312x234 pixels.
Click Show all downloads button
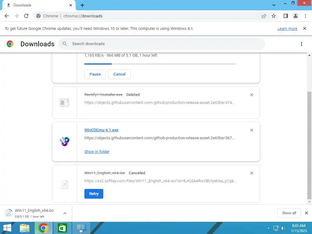coord(289,213)
